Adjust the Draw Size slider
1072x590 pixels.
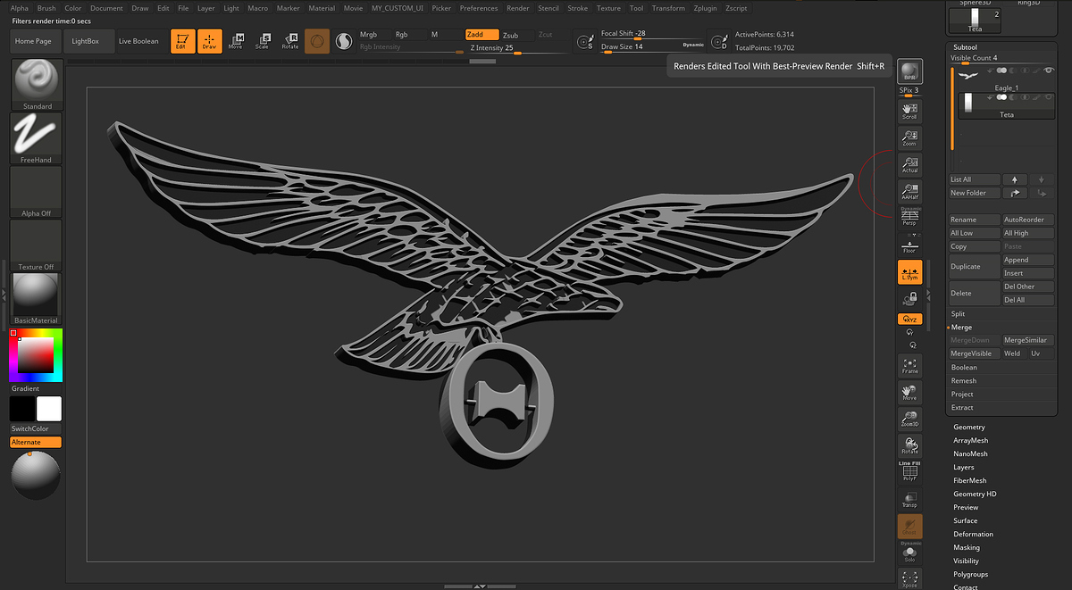[x=650, y=47]
